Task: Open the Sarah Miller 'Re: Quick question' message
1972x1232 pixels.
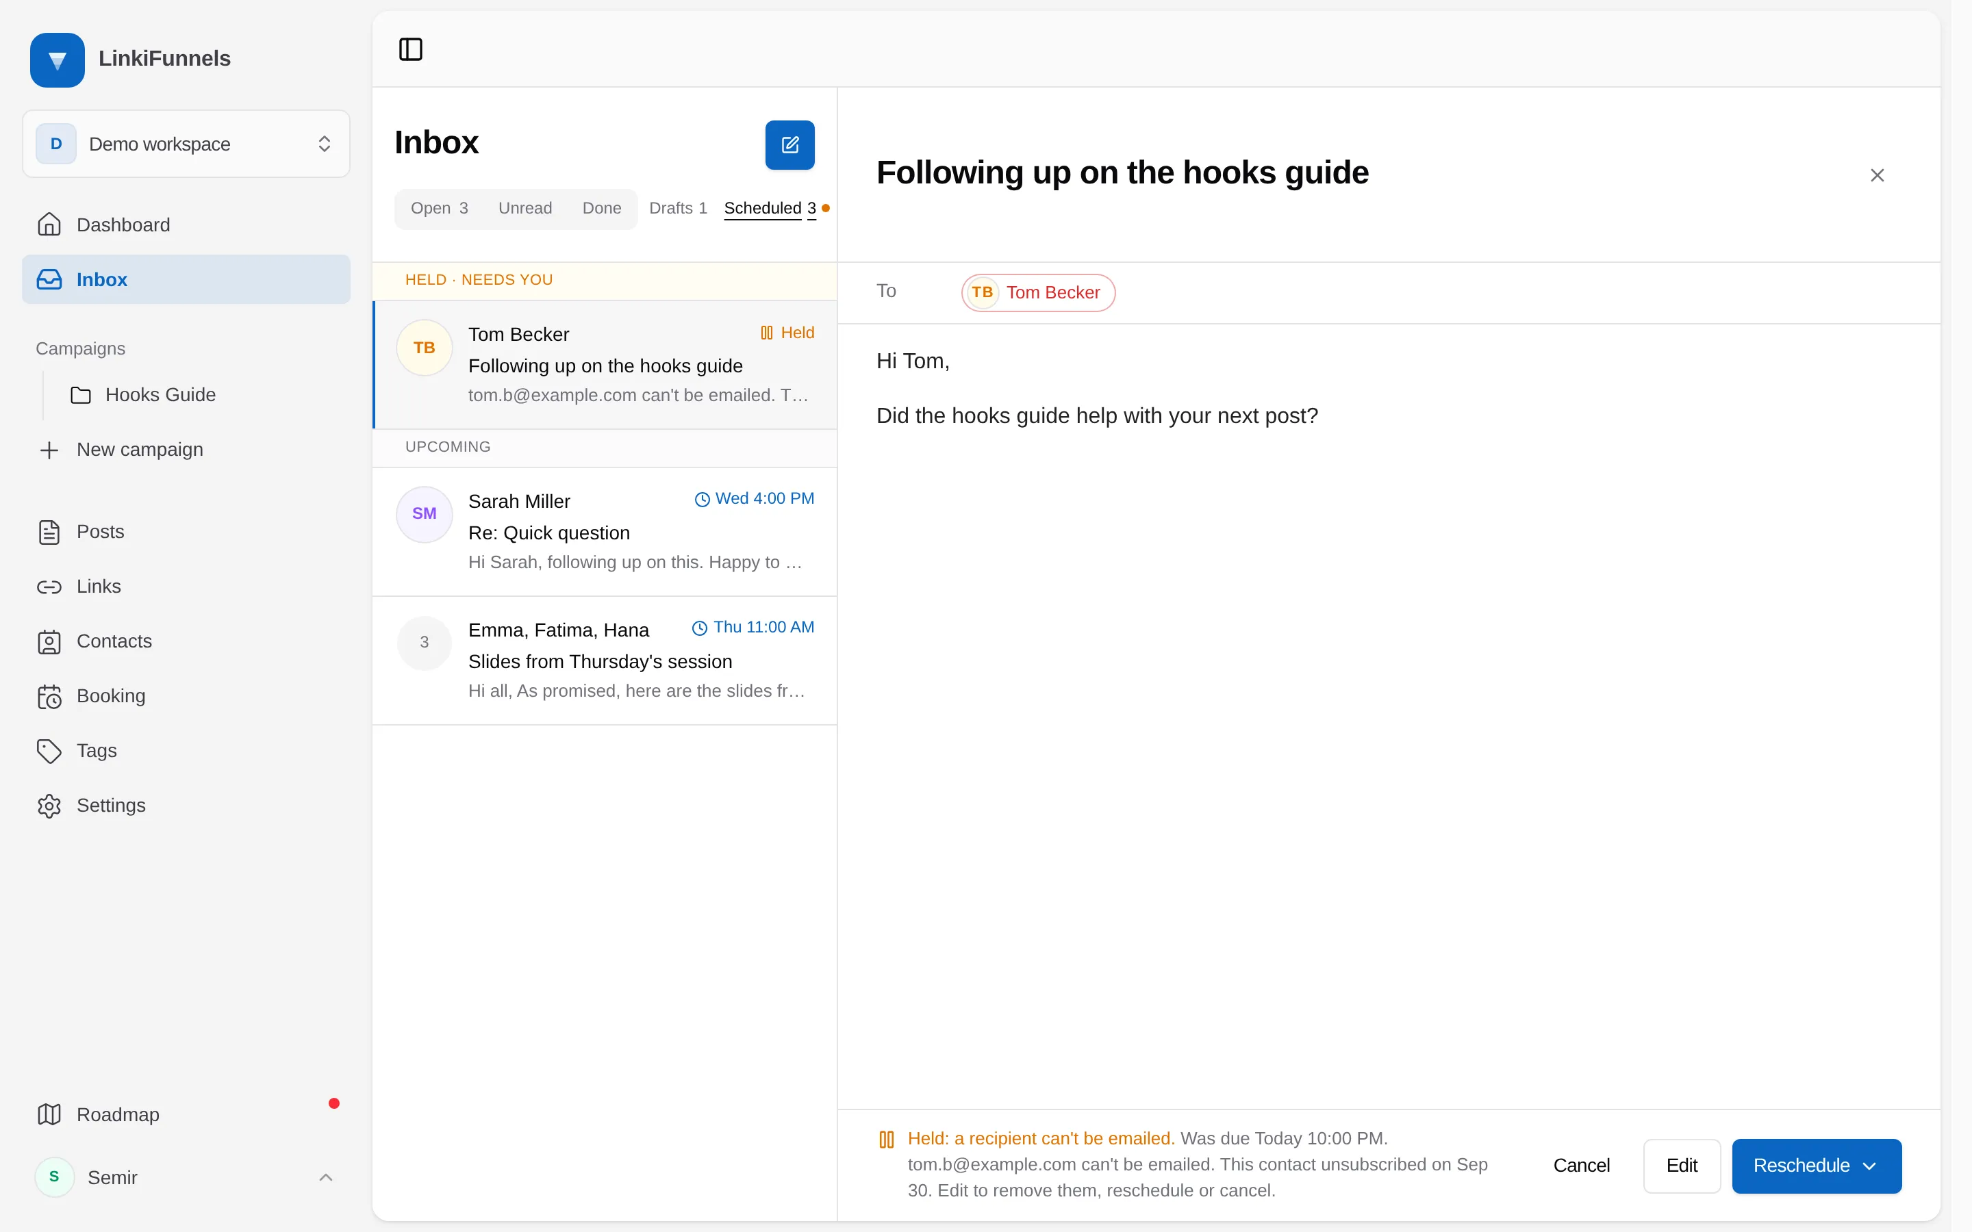Action: [605, 532]
